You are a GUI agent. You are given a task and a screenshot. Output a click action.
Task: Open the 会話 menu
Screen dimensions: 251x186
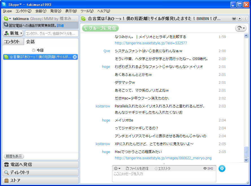click(x=41, y=11)
